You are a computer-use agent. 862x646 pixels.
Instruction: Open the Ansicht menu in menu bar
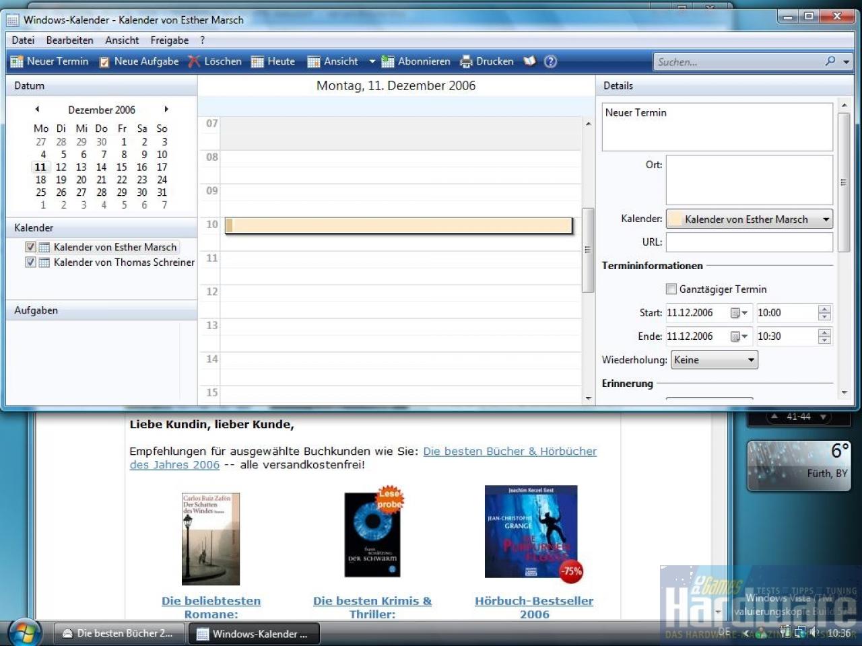(122, 40)
